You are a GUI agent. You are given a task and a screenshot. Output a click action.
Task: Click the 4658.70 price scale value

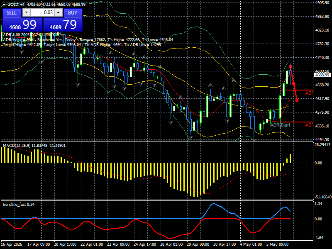tap(322, 85)
